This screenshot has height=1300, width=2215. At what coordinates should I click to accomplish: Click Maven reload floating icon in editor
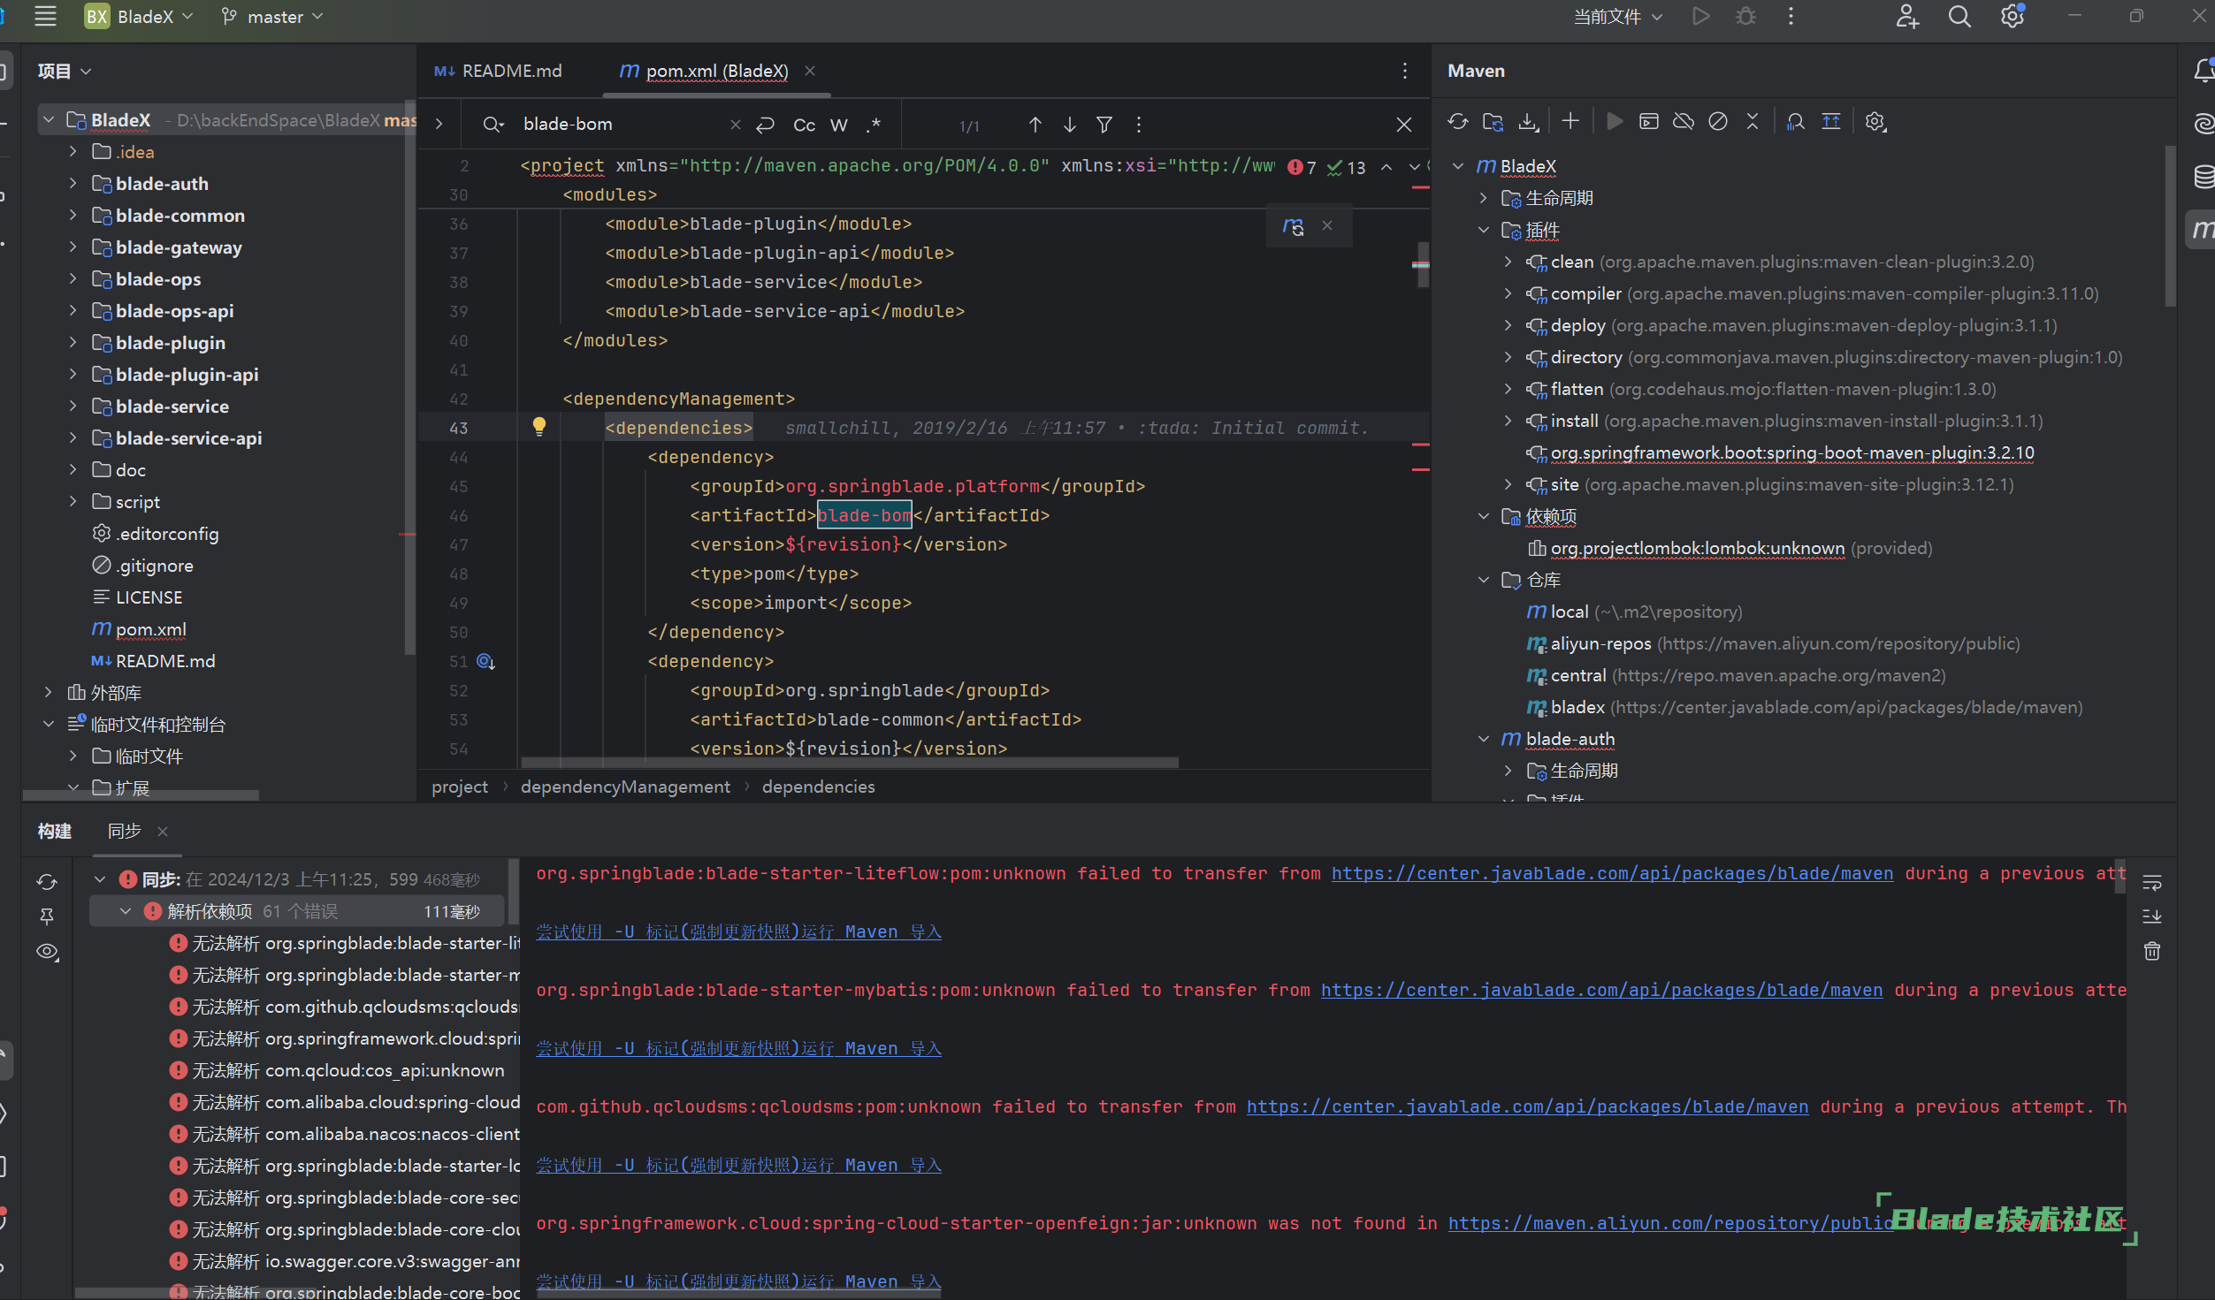(1294, 226)
